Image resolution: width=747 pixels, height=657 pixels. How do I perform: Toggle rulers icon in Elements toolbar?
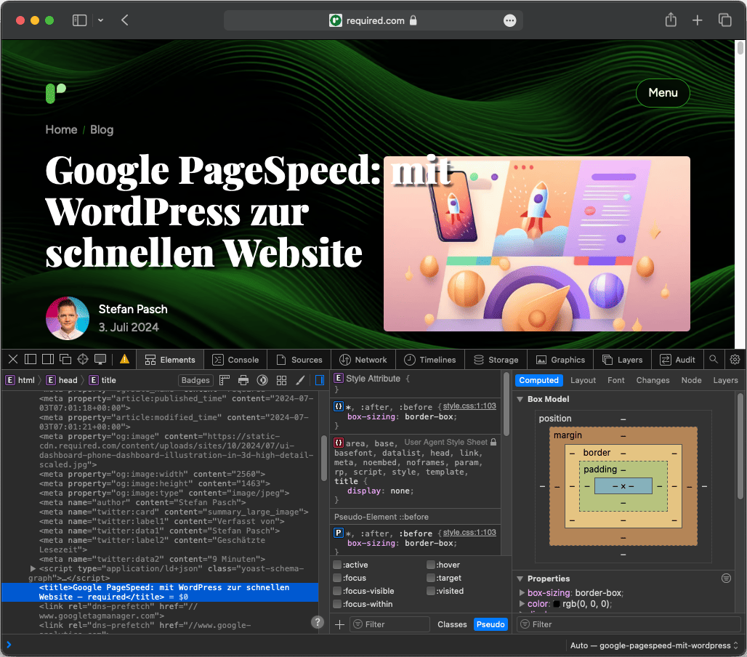[x=225, y=380]
